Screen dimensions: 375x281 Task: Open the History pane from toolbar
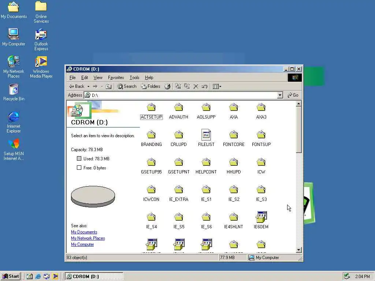[x=167, y=86]
